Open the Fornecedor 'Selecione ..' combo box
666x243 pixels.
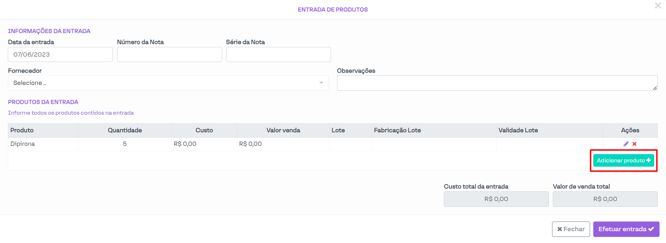(x=168, y=83)
